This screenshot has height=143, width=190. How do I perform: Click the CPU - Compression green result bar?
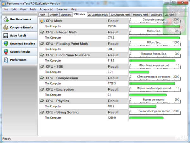pyautogui.click(x=154, y=83)
